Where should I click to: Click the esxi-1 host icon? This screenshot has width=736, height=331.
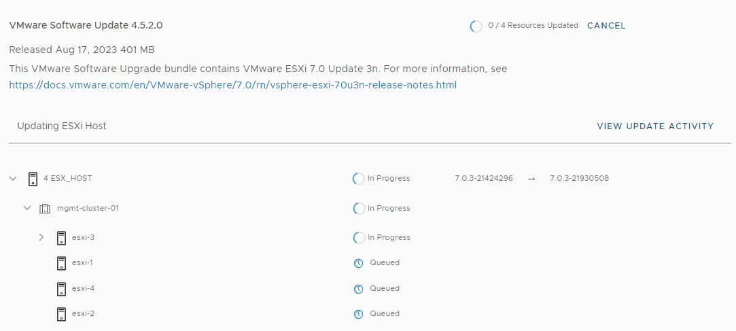pos(61,263)
